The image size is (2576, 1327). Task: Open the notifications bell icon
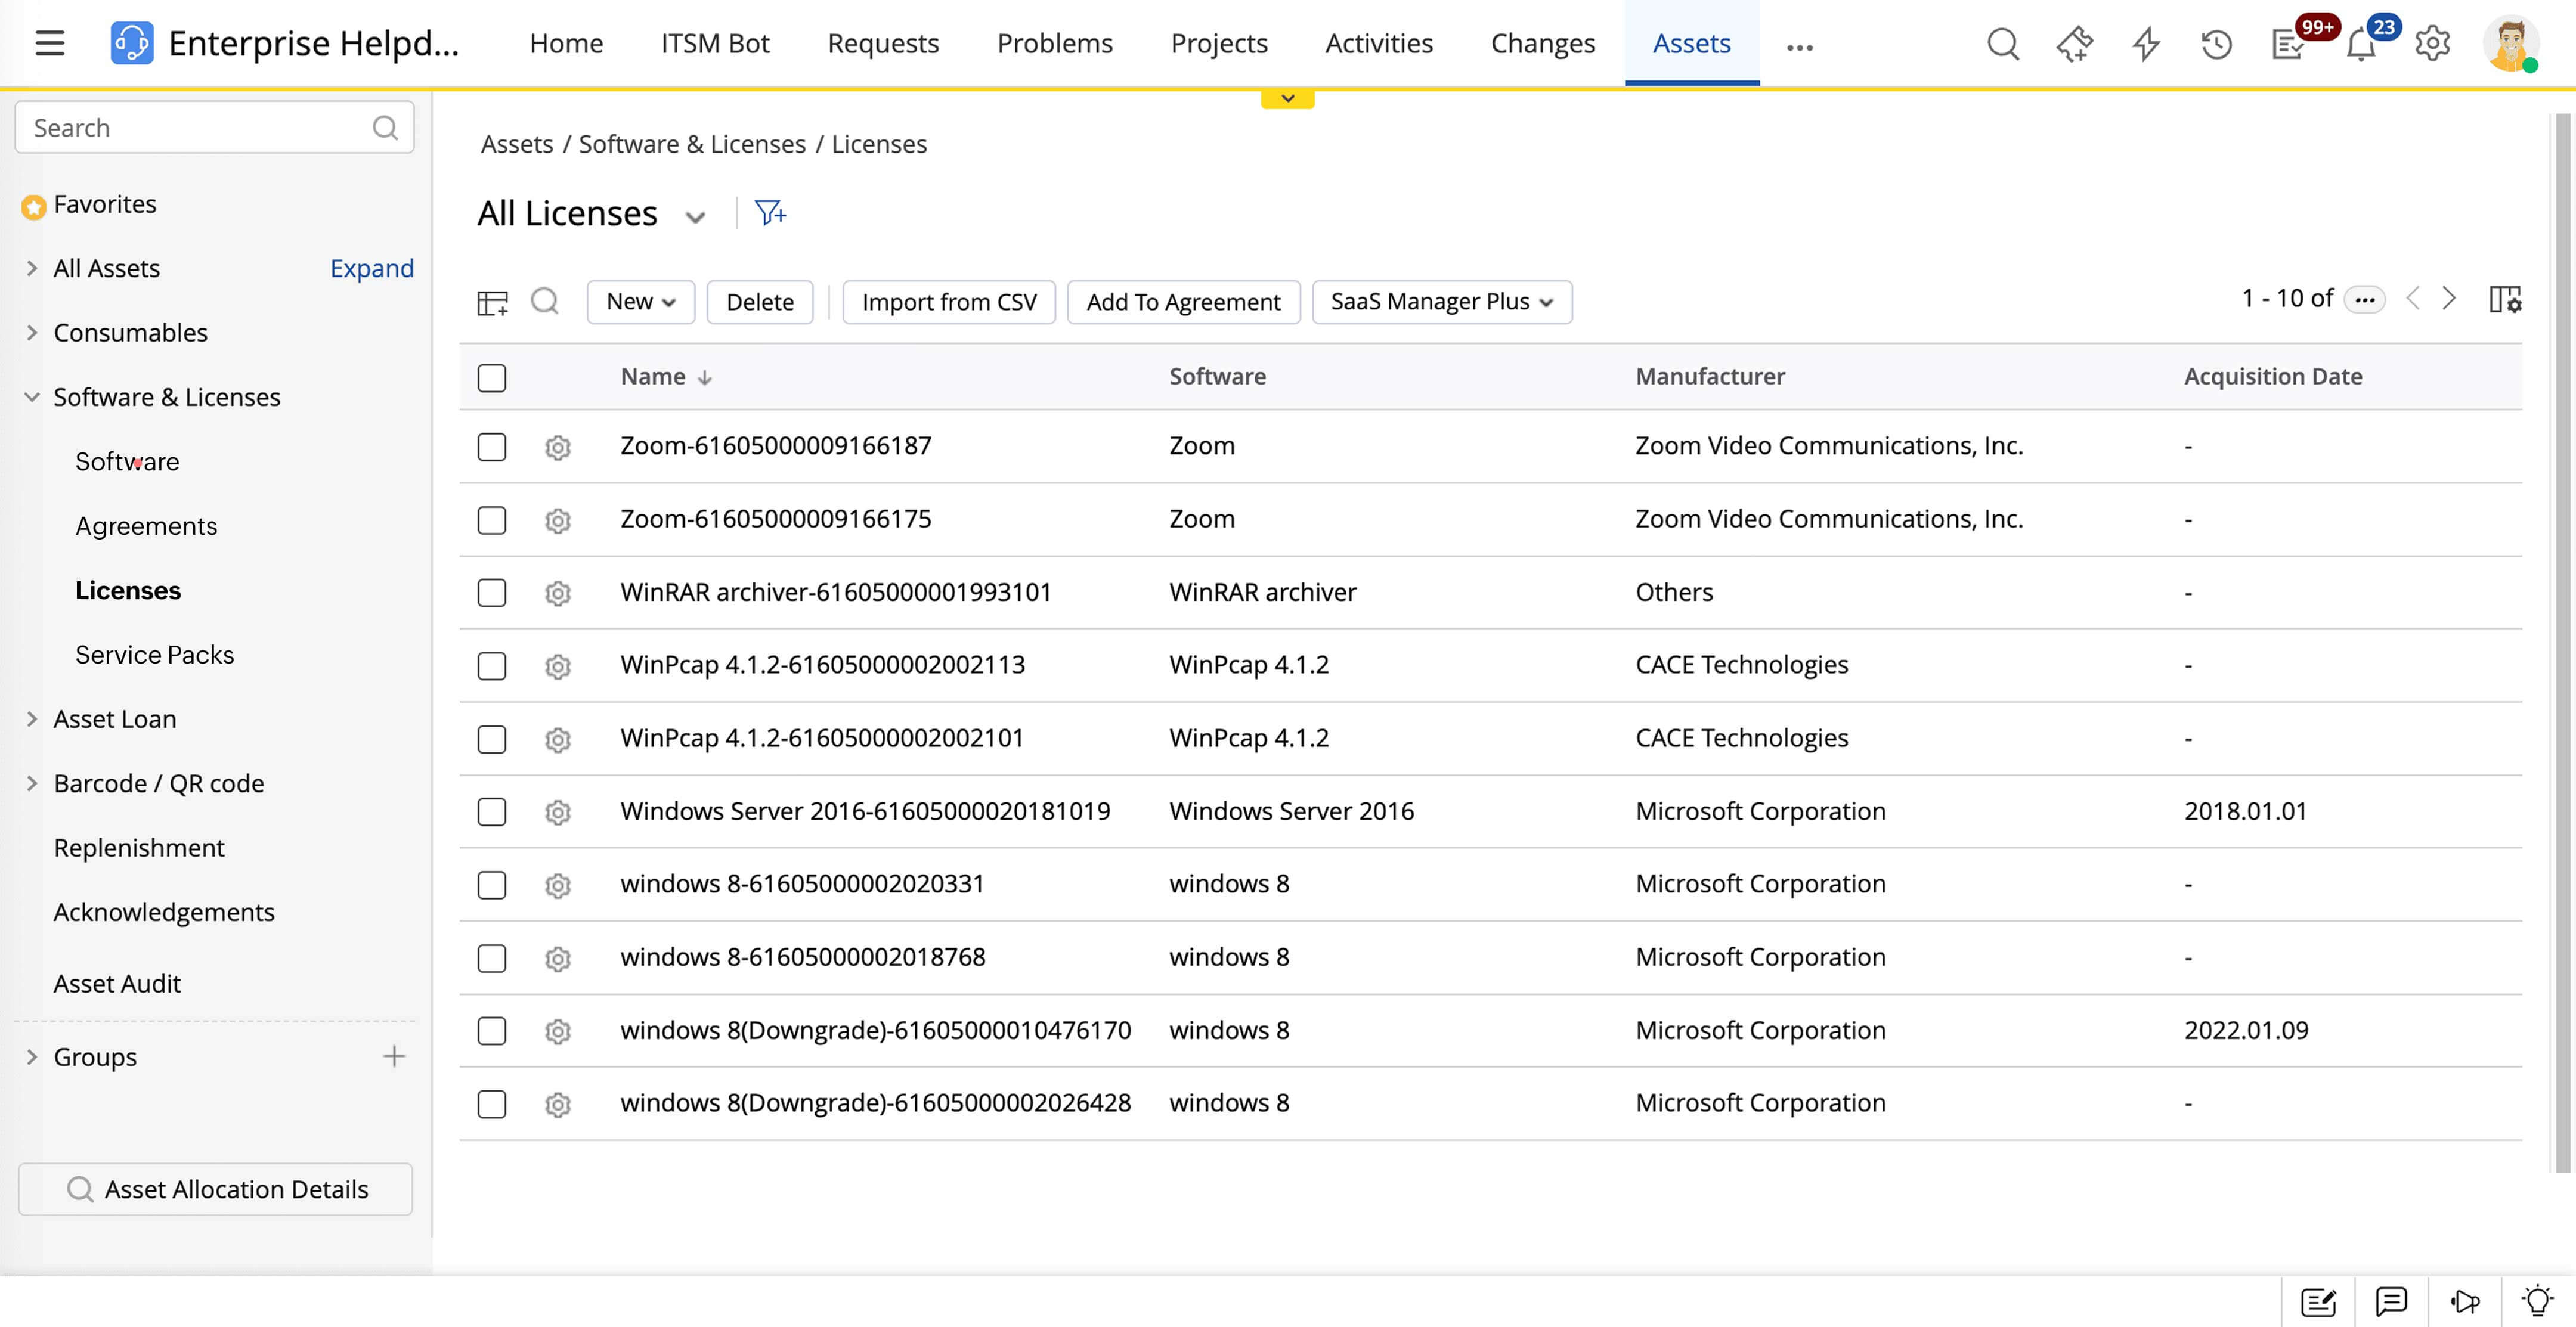coord(2360,44)
